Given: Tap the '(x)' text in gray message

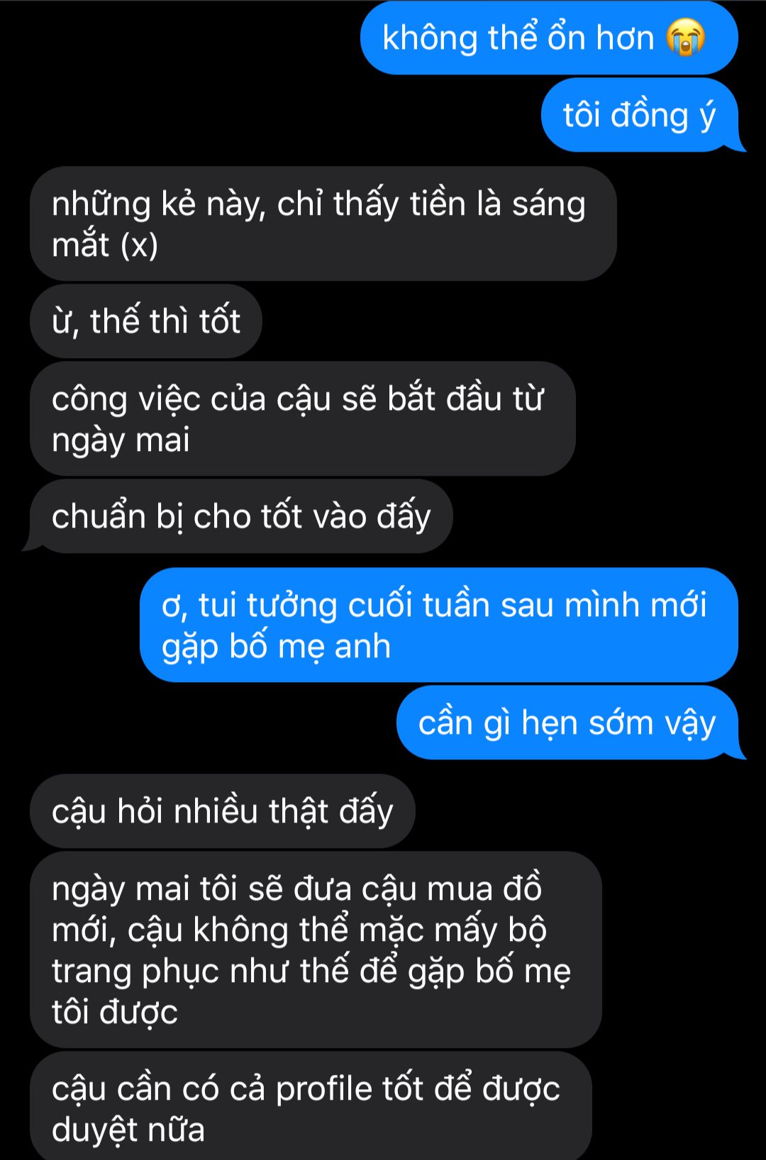Looking at the screenshot, I should (139, 245).
